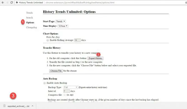Expand the download item chevron menu

tap(32, 106)
